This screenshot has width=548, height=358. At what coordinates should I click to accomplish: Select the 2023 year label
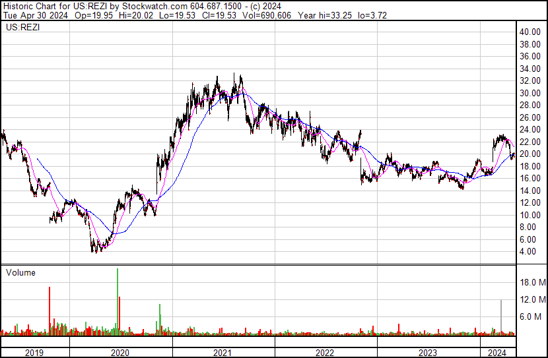tap(427, 353)
